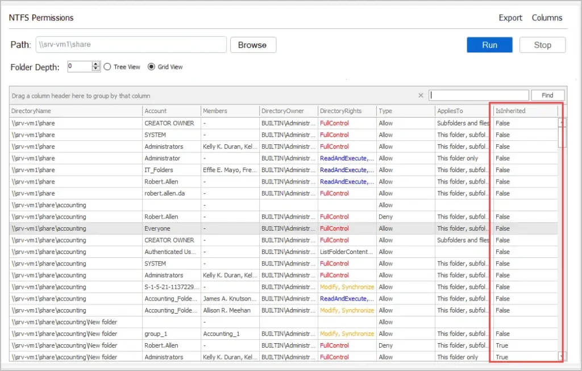Click True in New folder Robert.Allen row
582x371 pixels.
click(x=526, y=345)
